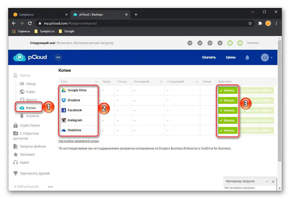Sort by the Следующий column

tap(182, 82)
